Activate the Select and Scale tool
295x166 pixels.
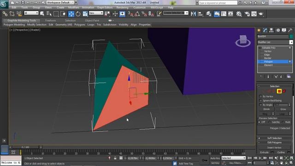(x=85, y=14)
